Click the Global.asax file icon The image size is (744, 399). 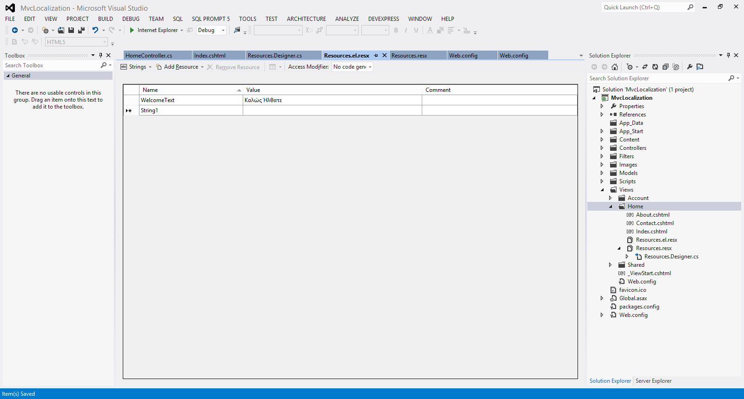coord(613,298)
